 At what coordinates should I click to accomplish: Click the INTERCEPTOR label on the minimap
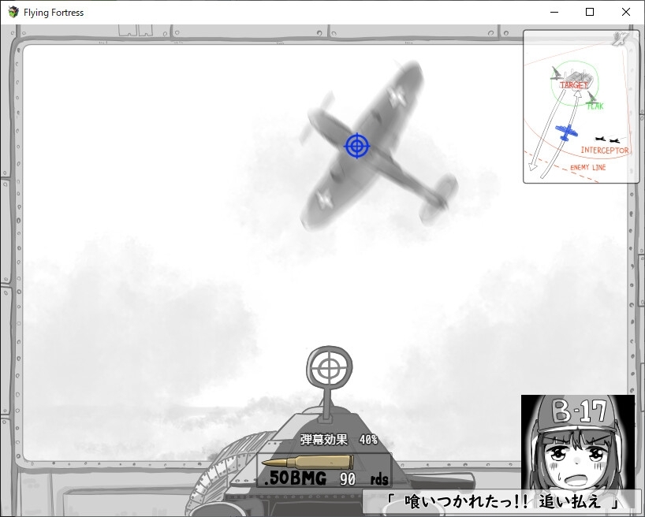point(604,150)
